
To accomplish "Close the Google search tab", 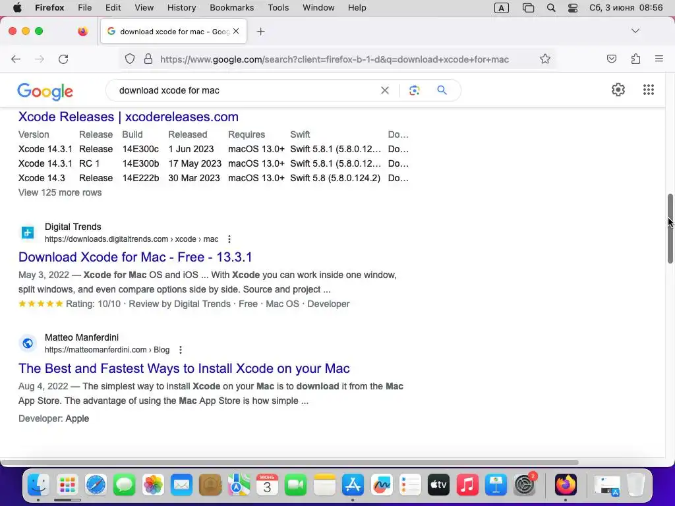I will click(236, 31).
